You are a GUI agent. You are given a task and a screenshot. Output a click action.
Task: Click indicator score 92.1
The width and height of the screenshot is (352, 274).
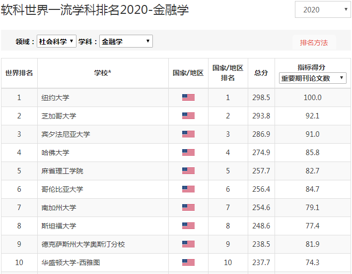click(x=312, y=116)
